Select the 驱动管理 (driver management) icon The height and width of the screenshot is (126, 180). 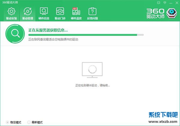(x=28, y=13)
